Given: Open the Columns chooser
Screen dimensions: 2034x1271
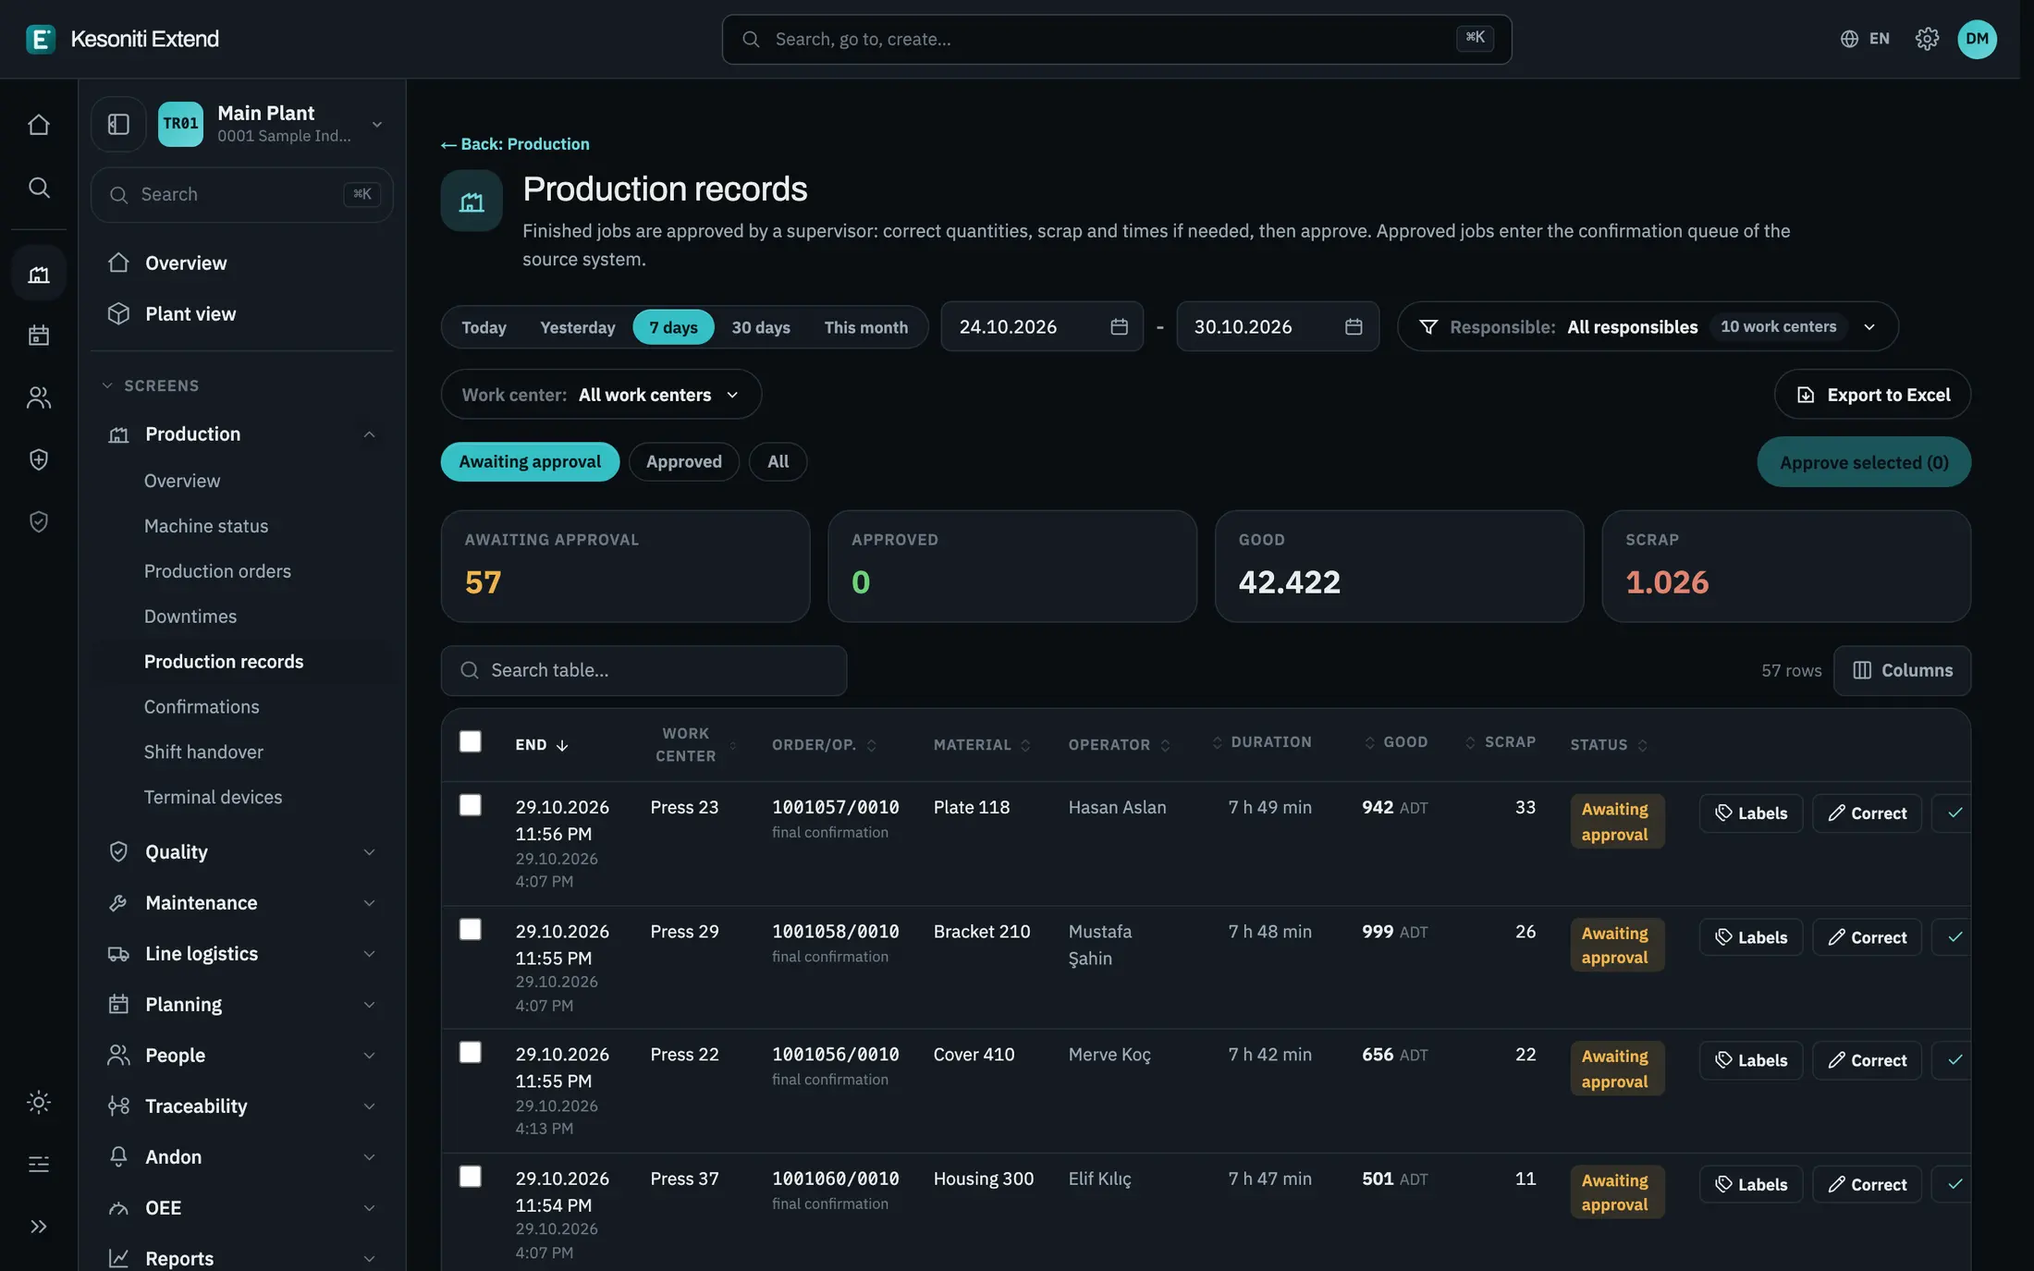Looking at the screenshot, I should (x=1902, y=670).
